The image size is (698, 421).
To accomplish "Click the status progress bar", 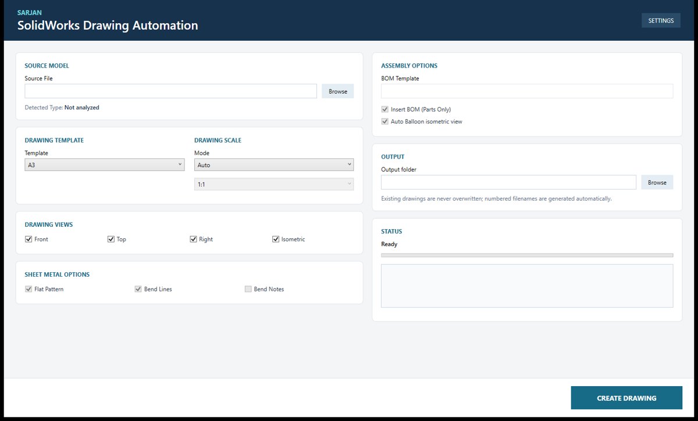I will click(527, 255).
